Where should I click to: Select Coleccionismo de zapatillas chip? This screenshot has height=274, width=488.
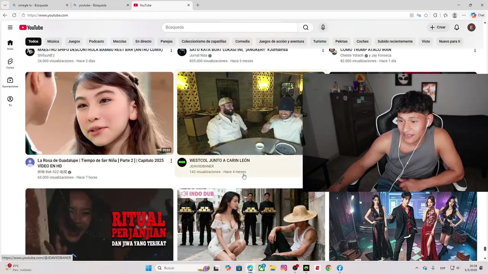point(204,41)
